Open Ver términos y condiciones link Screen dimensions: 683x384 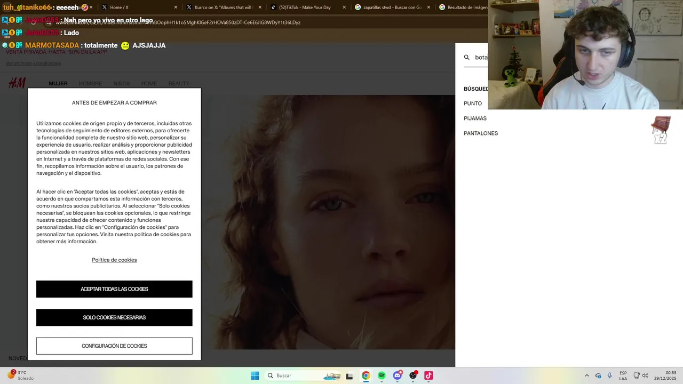pos(33,63)
